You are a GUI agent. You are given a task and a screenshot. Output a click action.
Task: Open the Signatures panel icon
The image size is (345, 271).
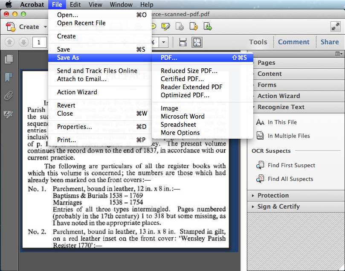pyautogui.click(x=9, y=114)
